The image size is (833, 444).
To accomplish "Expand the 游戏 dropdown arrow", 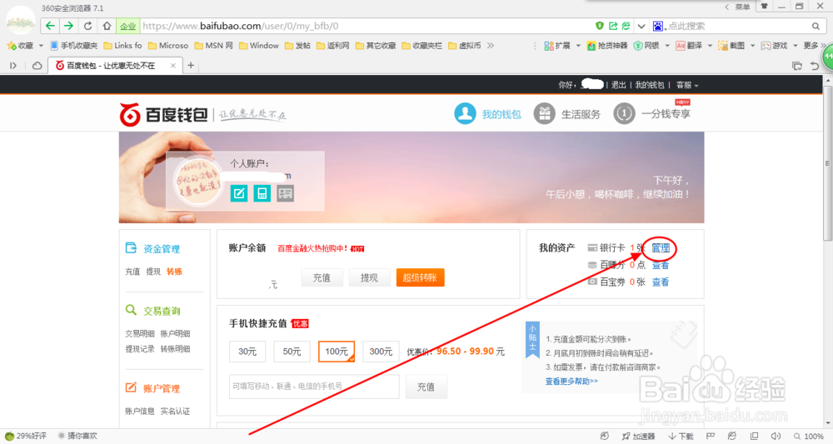I will pyautogui.click(x=795, y=46).
